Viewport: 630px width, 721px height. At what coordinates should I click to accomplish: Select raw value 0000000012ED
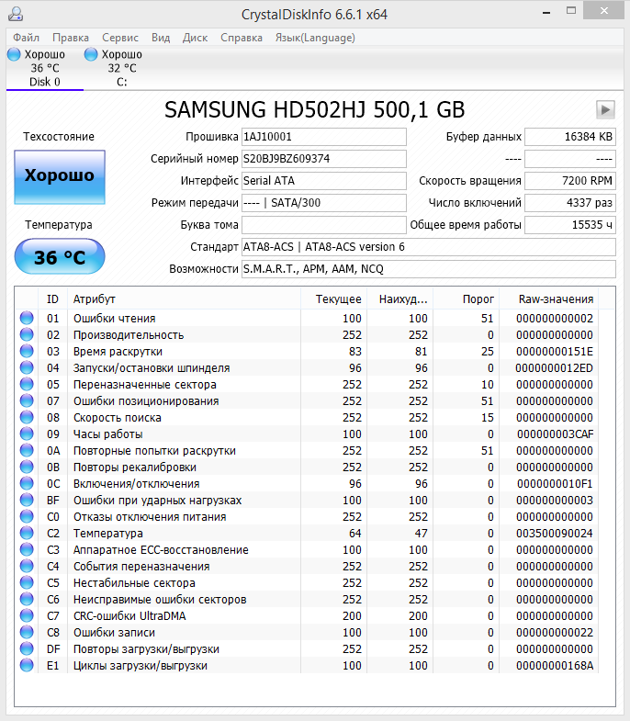pos(554,368)
